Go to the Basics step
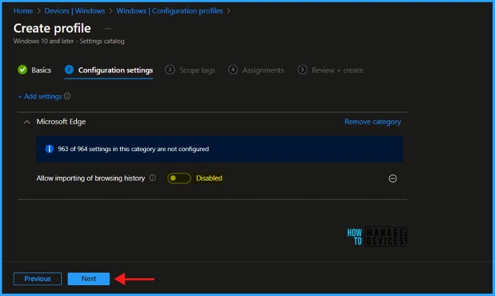Image resolution: width=495 pixels, height=296 pixels. coord(34,70)
